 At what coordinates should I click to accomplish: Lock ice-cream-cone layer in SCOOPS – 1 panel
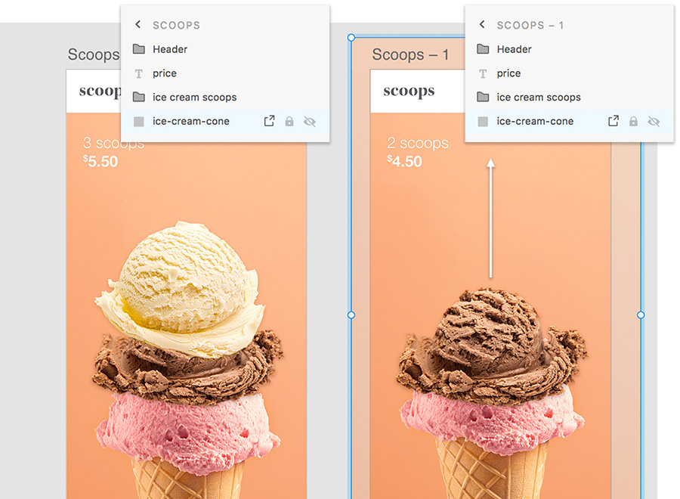point(634,122)
